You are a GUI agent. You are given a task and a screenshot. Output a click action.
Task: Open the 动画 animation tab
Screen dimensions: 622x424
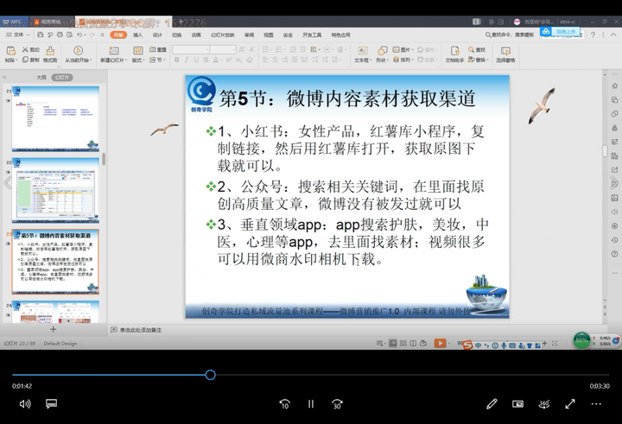[x=196, y=35]
